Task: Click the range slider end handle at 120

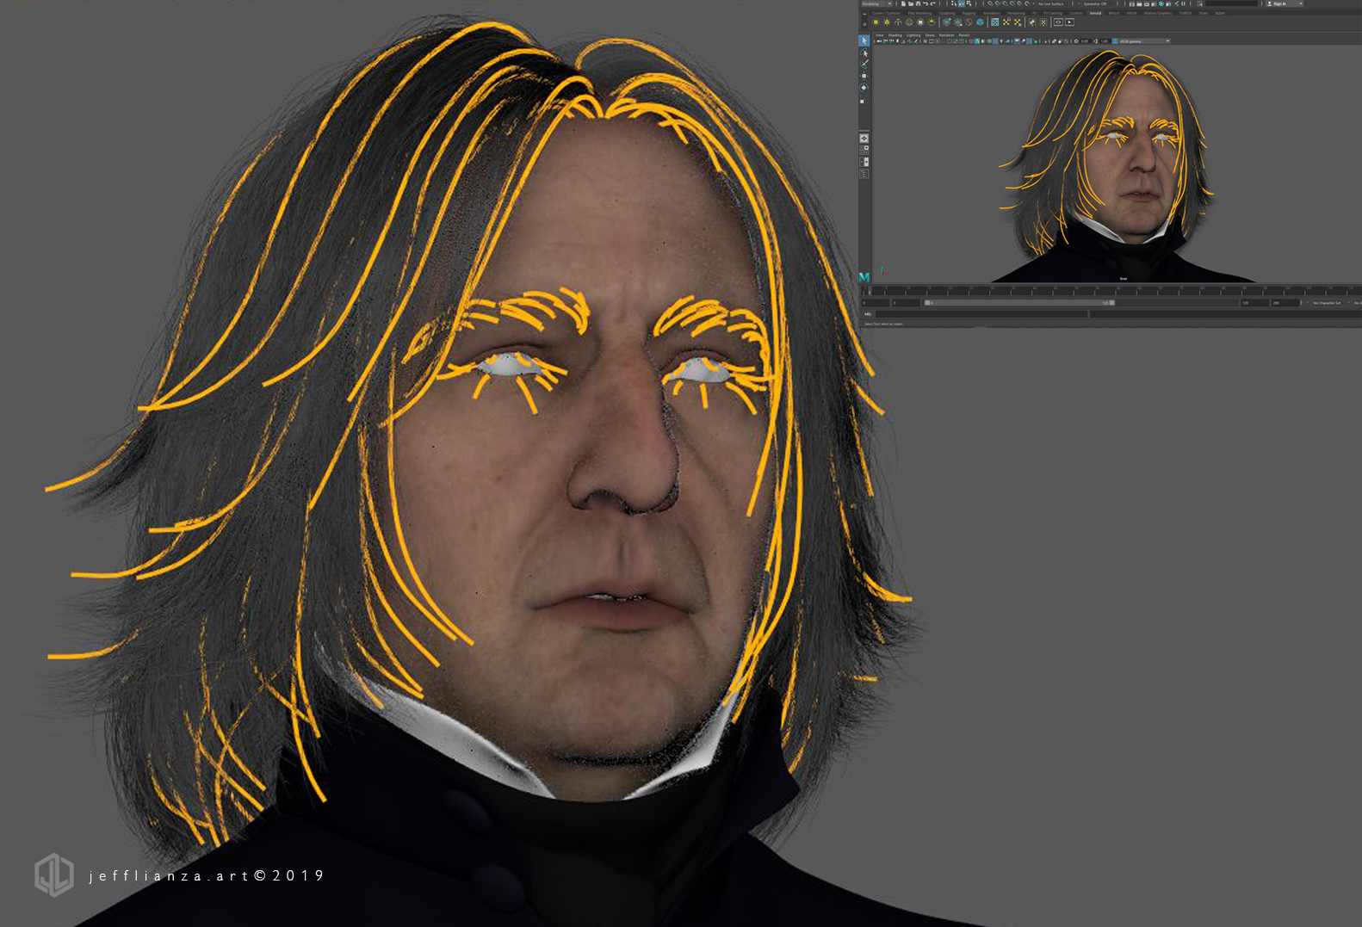Action: pos(1112,303)
